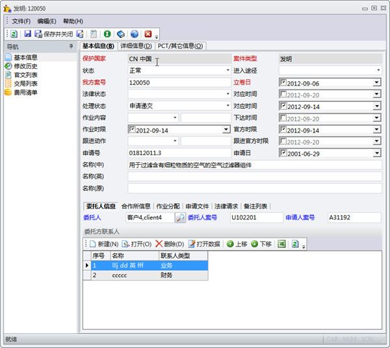Click the save-and-new icon after 保存并关闭

click(x=80, y=34)
